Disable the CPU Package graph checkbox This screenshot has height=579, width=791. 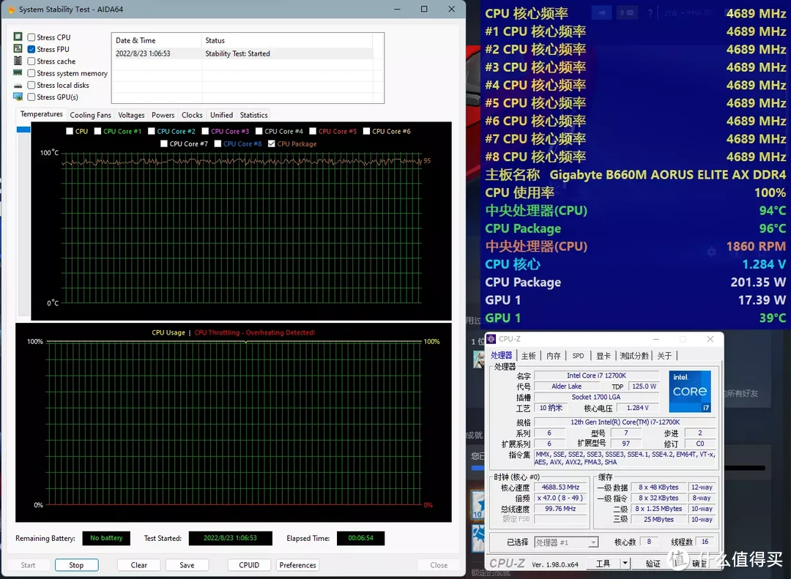(272, 144)
